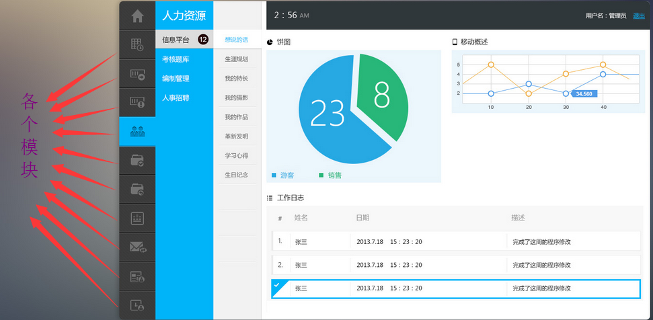Select the 我的摄影 submenu item
This screenshot has width=653, height=320.
tap(237, 97)
